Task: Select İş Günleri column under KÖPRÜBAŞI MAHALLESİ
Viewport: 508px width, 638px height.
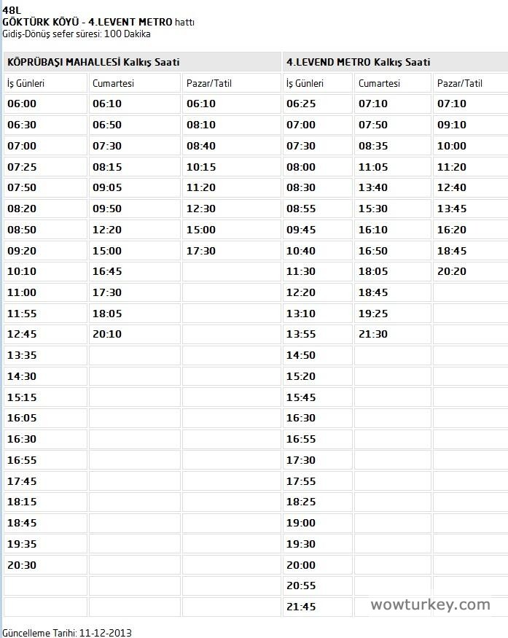Action: pos(26,83)
